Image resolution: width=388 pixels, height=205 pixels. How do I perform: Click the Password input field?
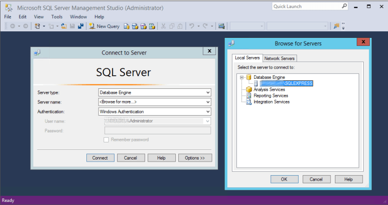(158, 131)
